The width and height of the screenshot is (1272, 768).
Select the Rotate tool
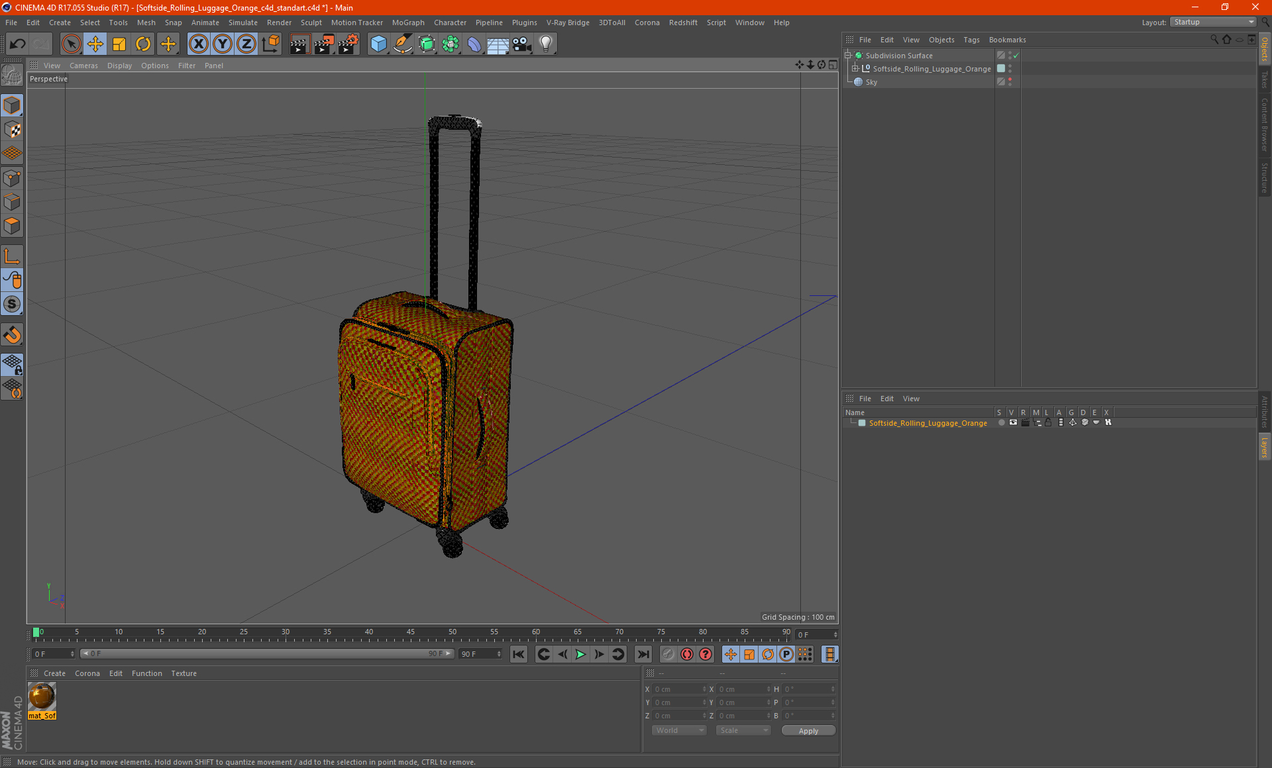pos(143,44)
